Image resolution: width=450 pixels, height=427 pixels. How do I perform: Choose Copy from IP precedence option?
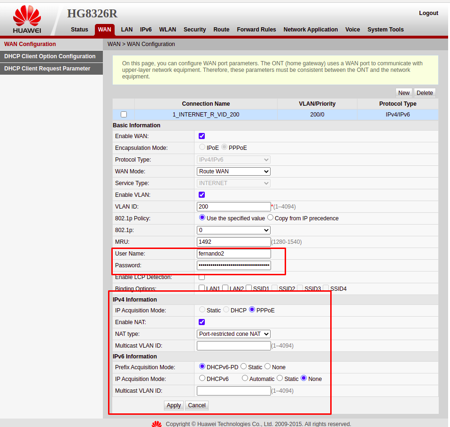point(270,218)
